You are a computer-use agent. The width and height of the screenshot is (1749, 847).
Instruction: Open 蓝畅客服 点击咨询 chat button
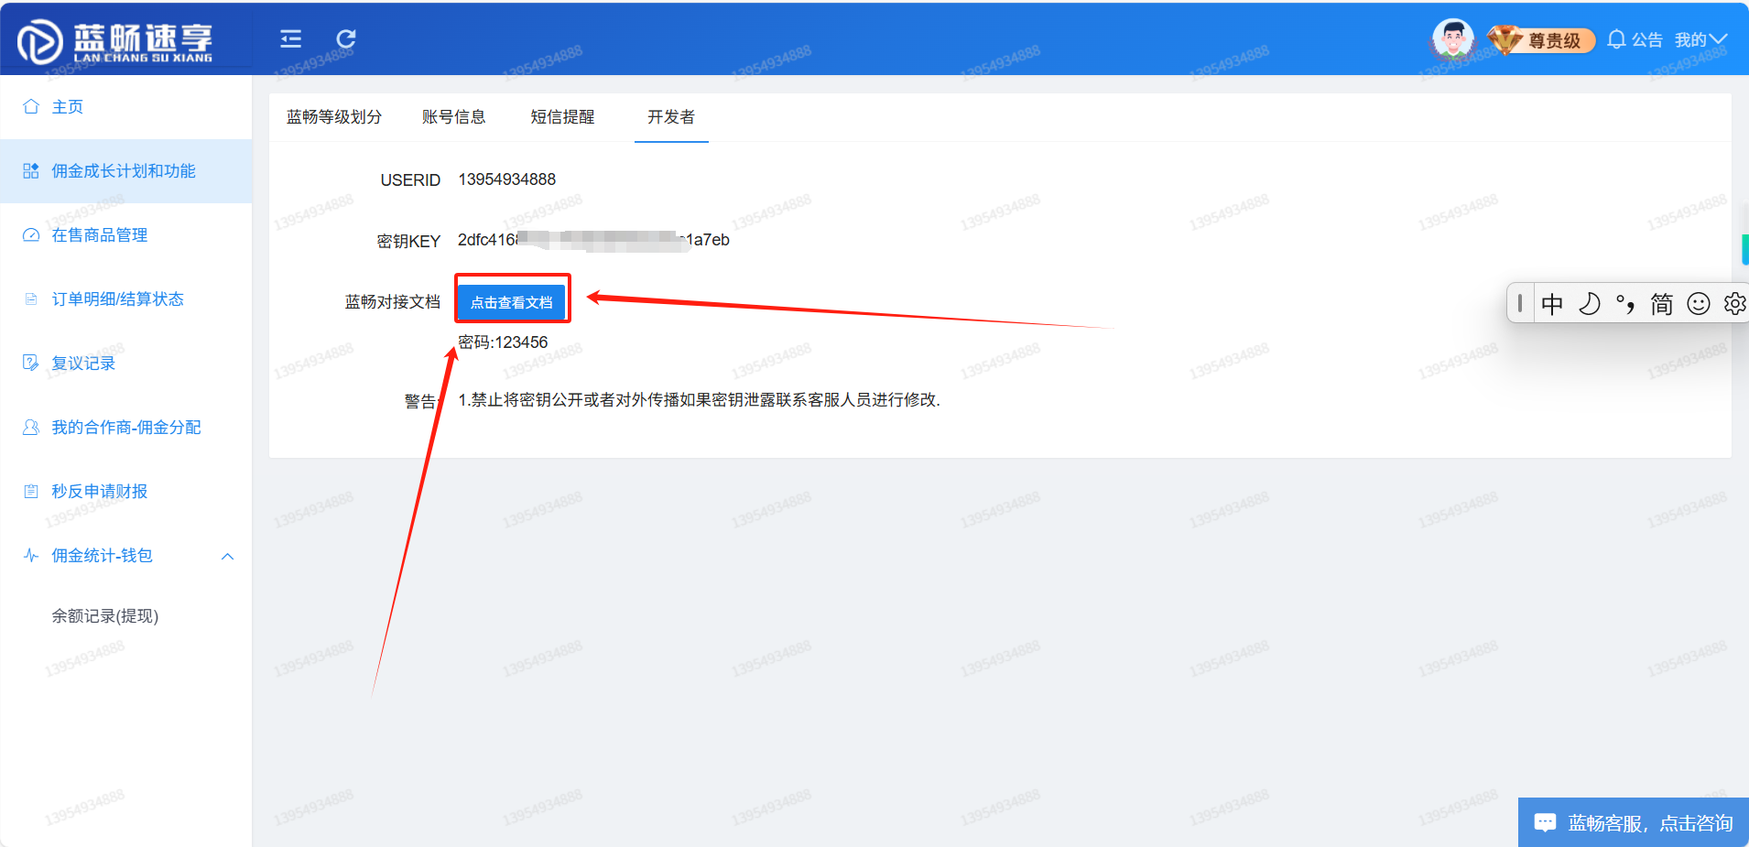click(1634, 822)
